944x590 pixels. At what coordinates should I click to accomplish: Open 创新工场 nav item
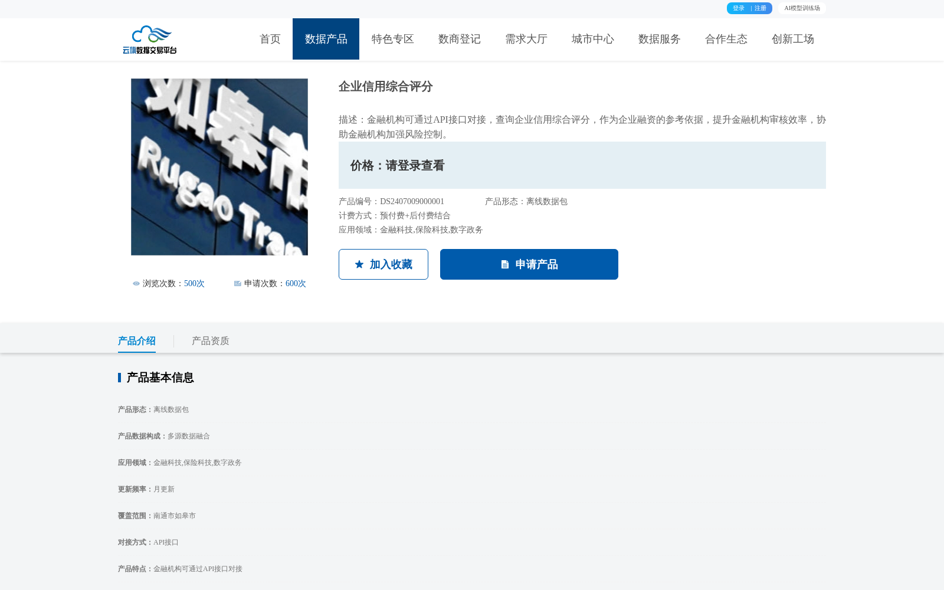[793, 39]
